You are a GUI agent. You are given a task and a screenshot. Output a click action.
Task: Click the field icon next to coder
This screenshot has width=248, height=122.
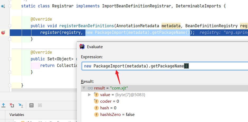(x=97, y=101)
